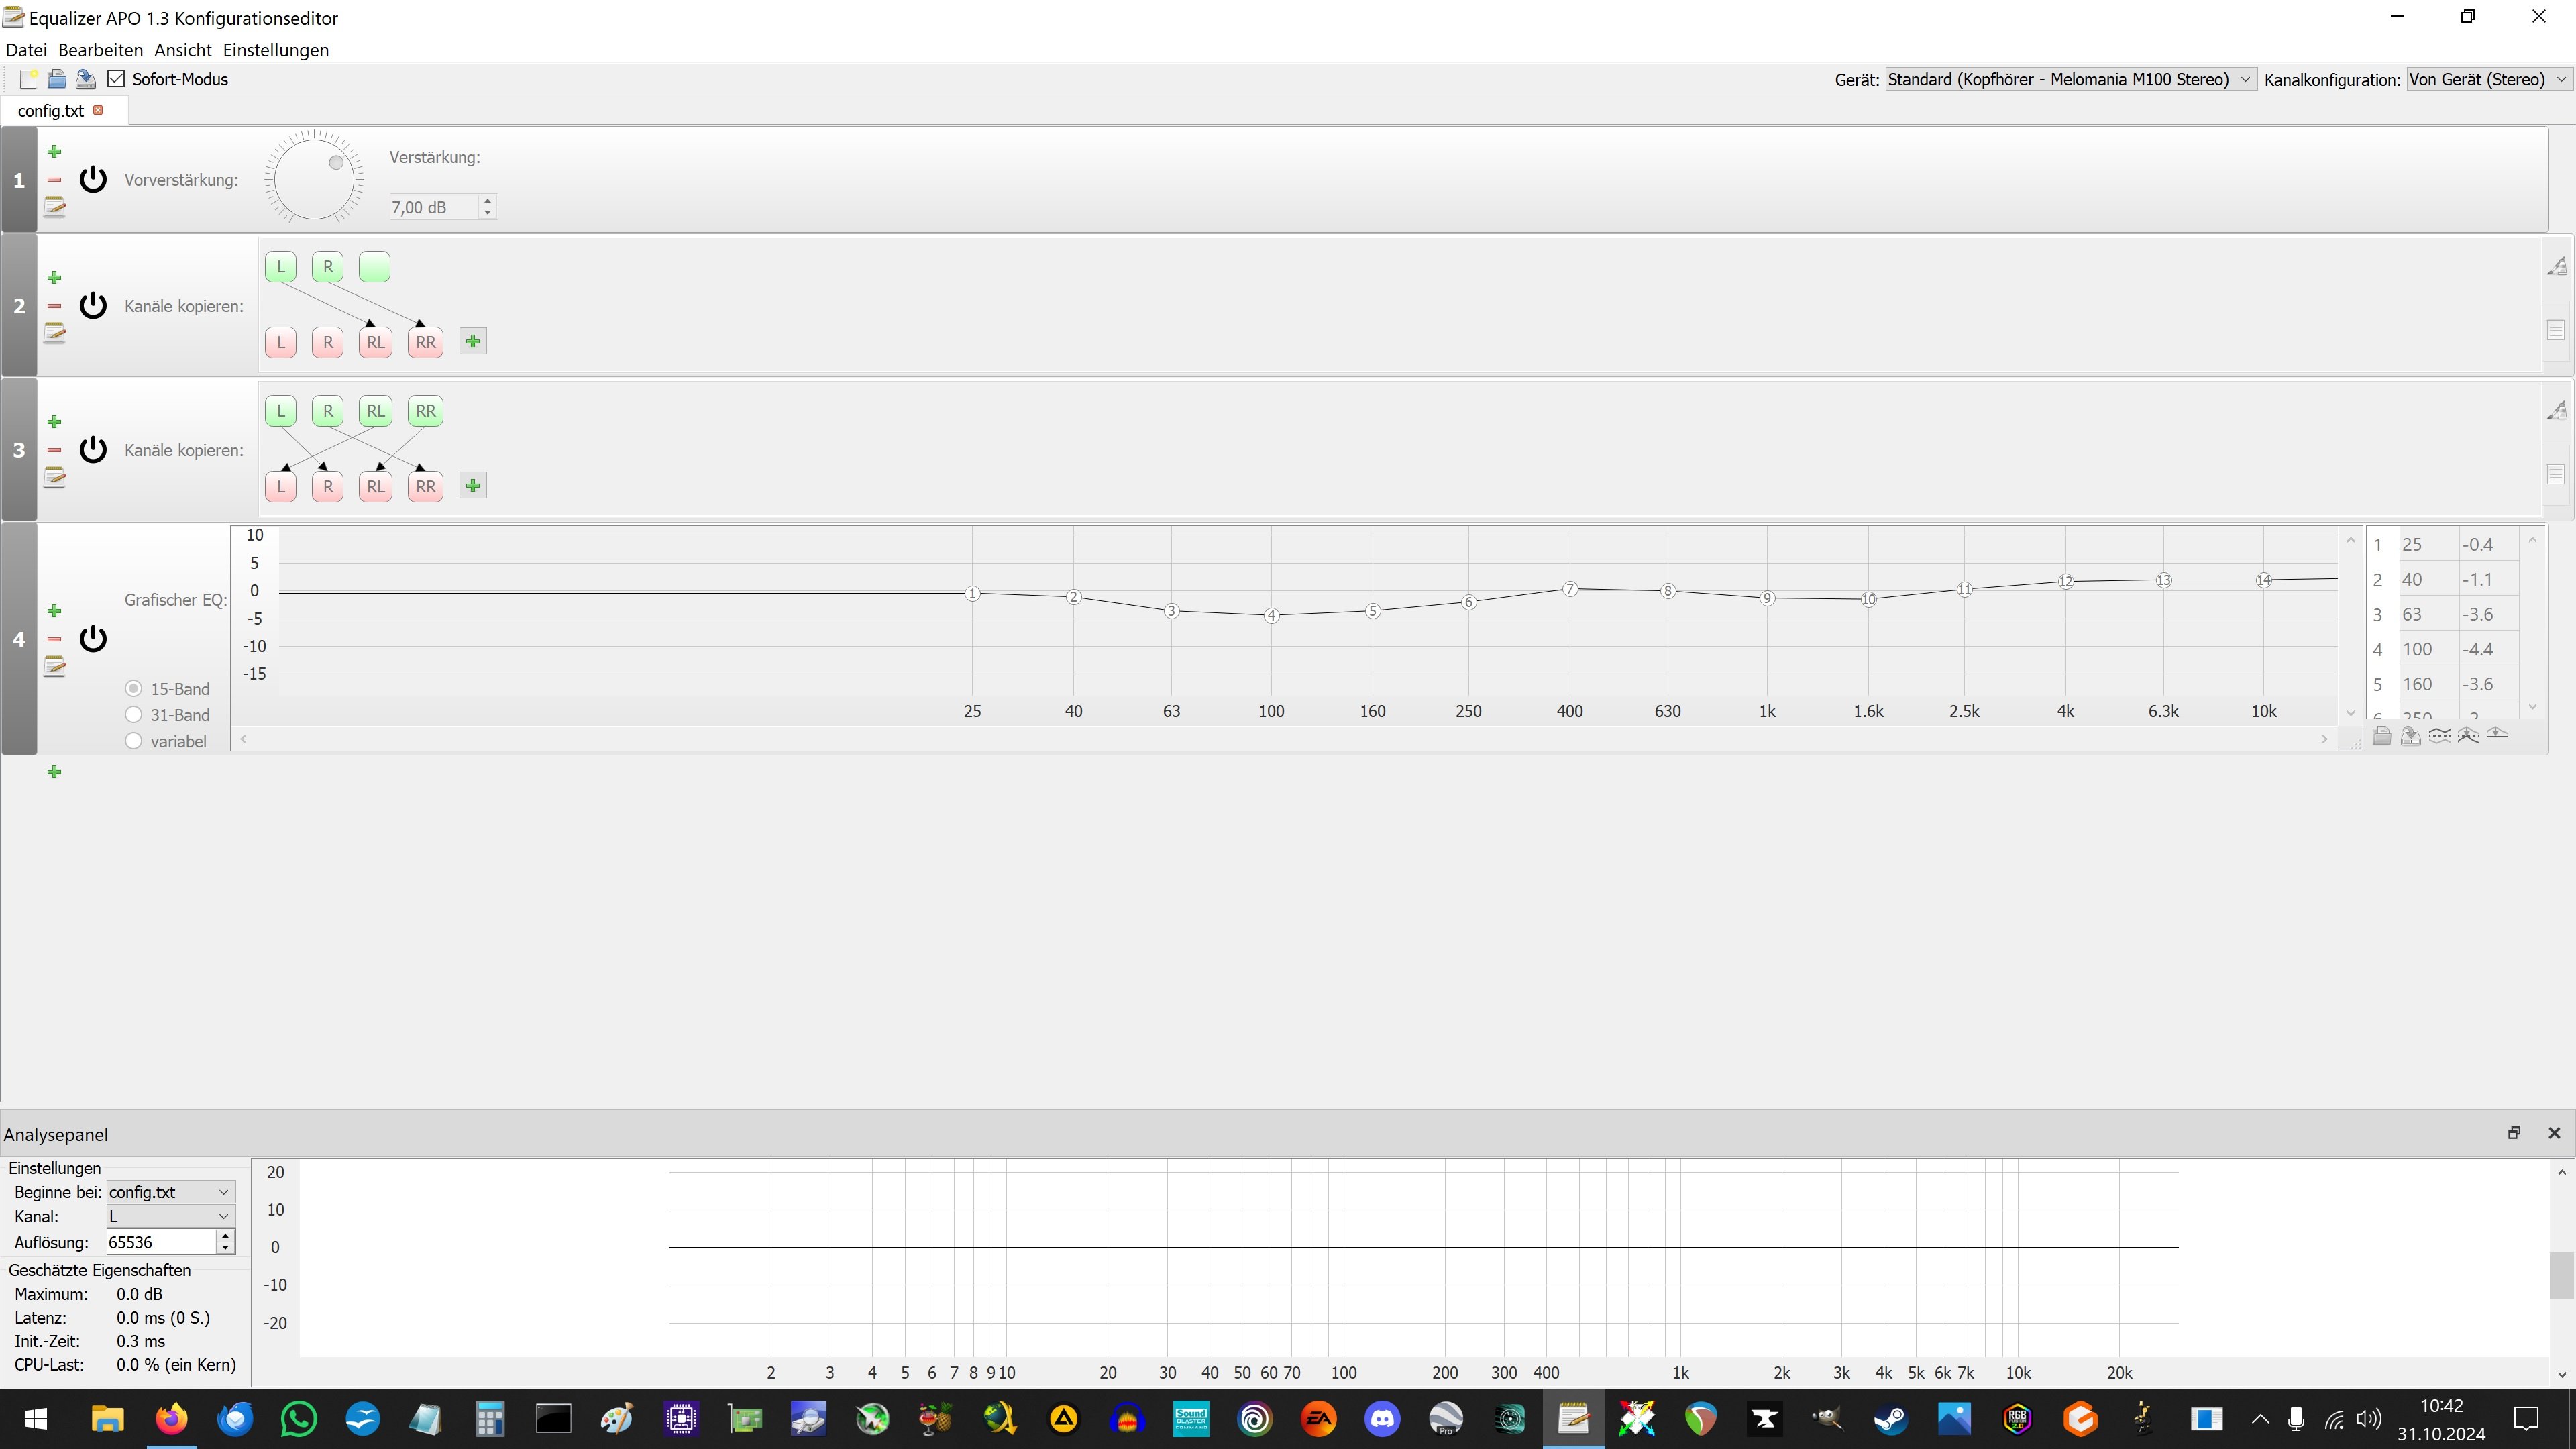Screen dimensions: 2576x1449
Task: Click the invert response icon in graphic EQ
Action: 2439,736
